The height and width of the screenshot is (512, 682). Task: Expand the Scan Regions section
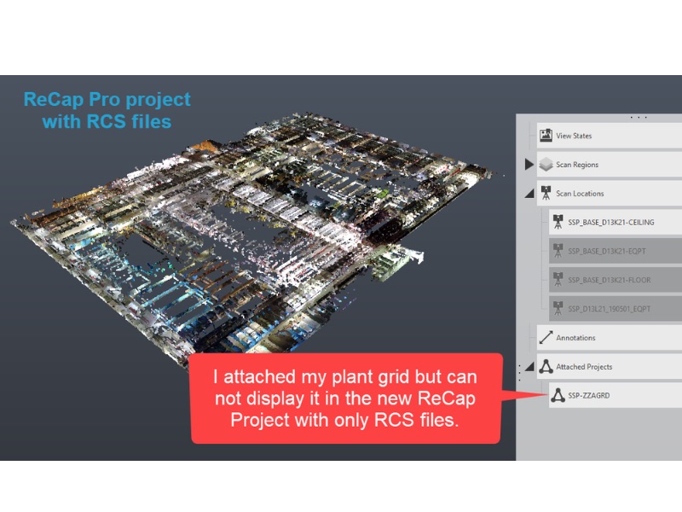(x=529, y=165)
